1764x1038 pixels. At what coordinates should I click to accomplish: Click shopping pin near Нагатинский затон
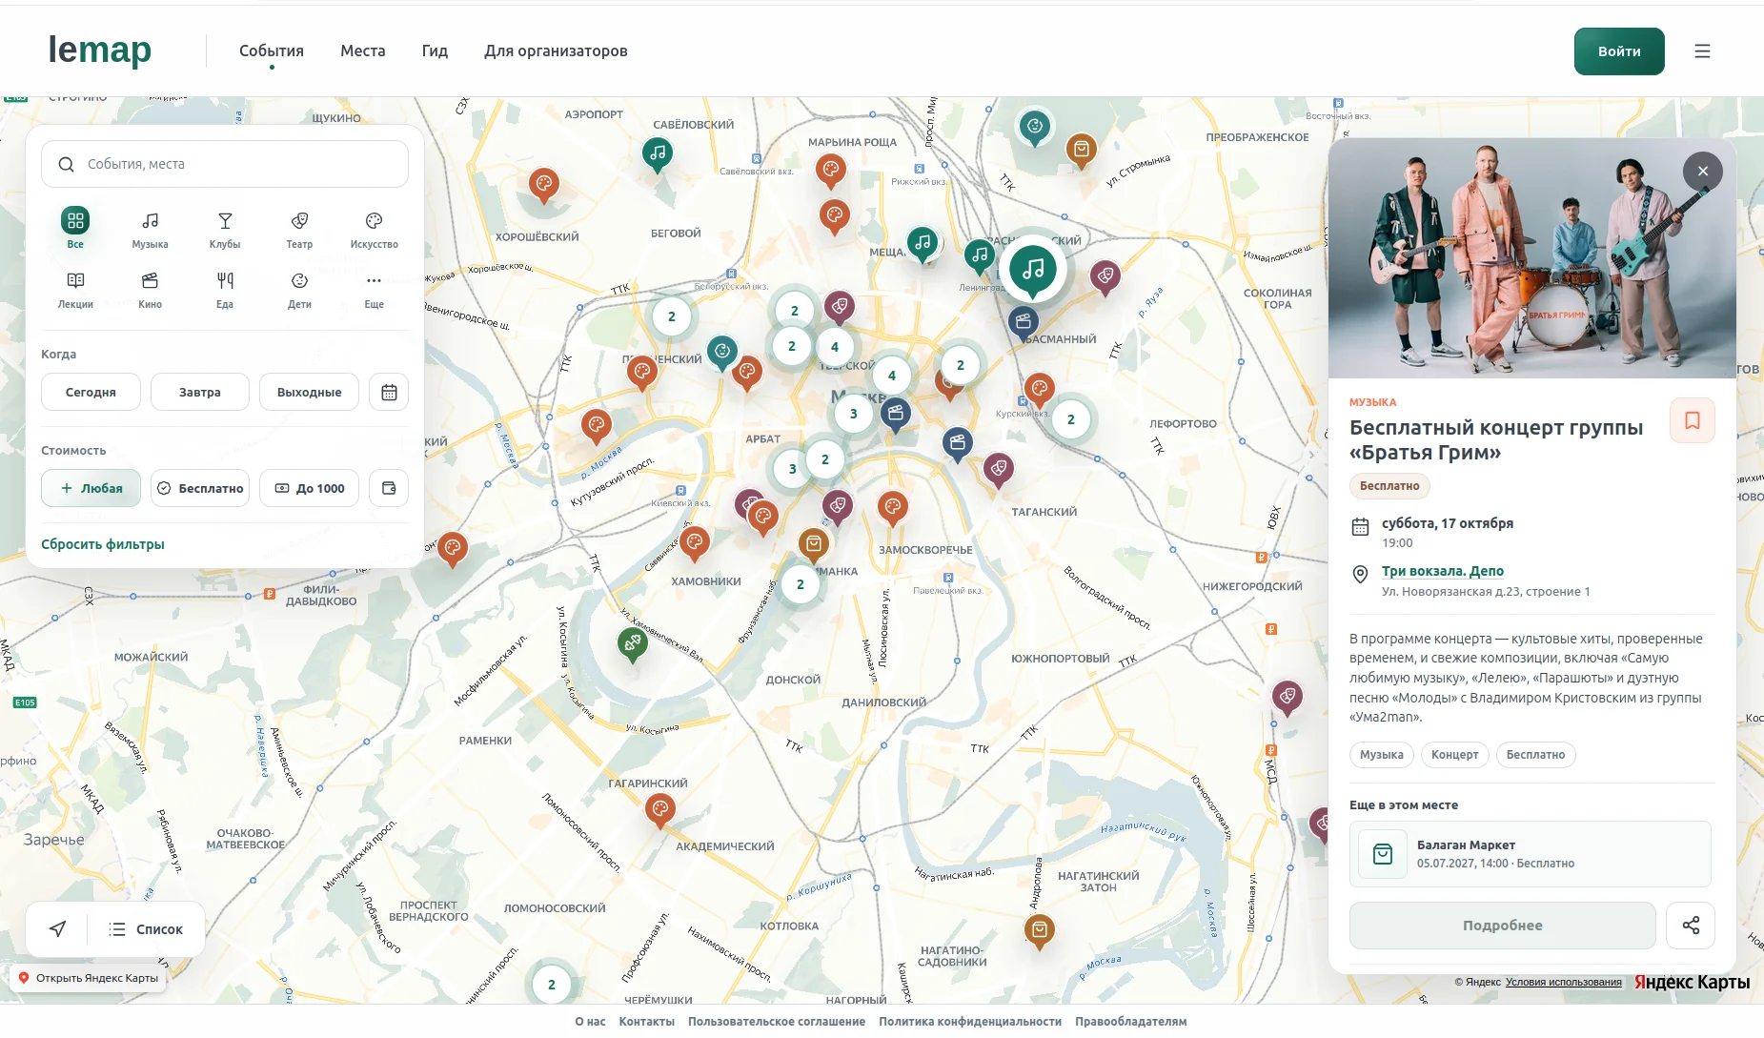coord(1040,929)
